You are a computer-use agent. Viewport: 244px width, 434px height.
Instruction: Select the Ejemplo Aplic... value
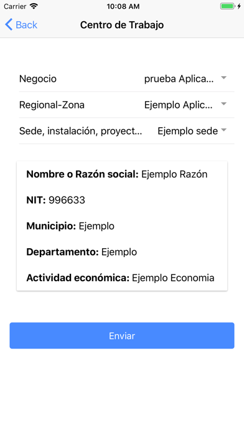coord(179,105)
